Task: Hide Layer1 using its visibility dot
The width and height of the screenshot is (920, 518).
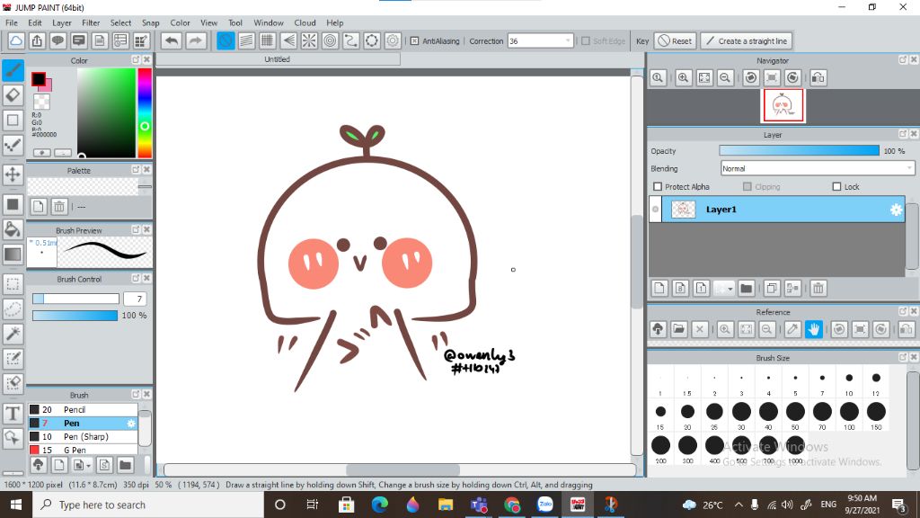Action: (x=655, y=210)
